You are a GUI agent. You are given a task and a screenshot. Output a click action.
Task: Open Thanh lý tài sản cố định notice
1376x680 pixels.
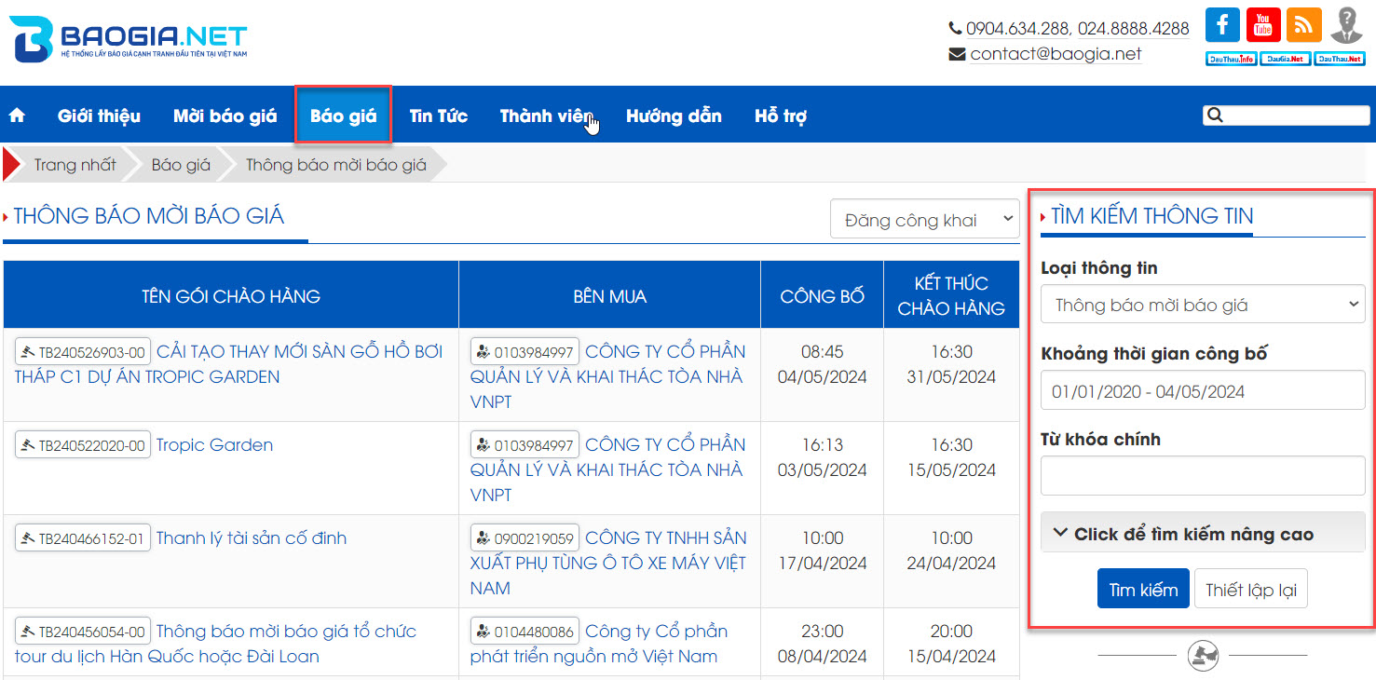(x=252, y=538)
